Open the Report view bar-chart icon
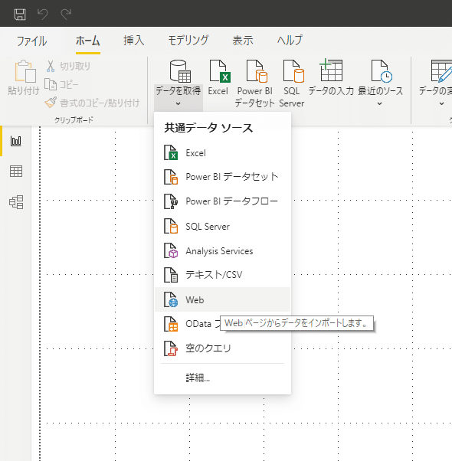This screenshot has width=452, height=461. (x=16, y=141)
